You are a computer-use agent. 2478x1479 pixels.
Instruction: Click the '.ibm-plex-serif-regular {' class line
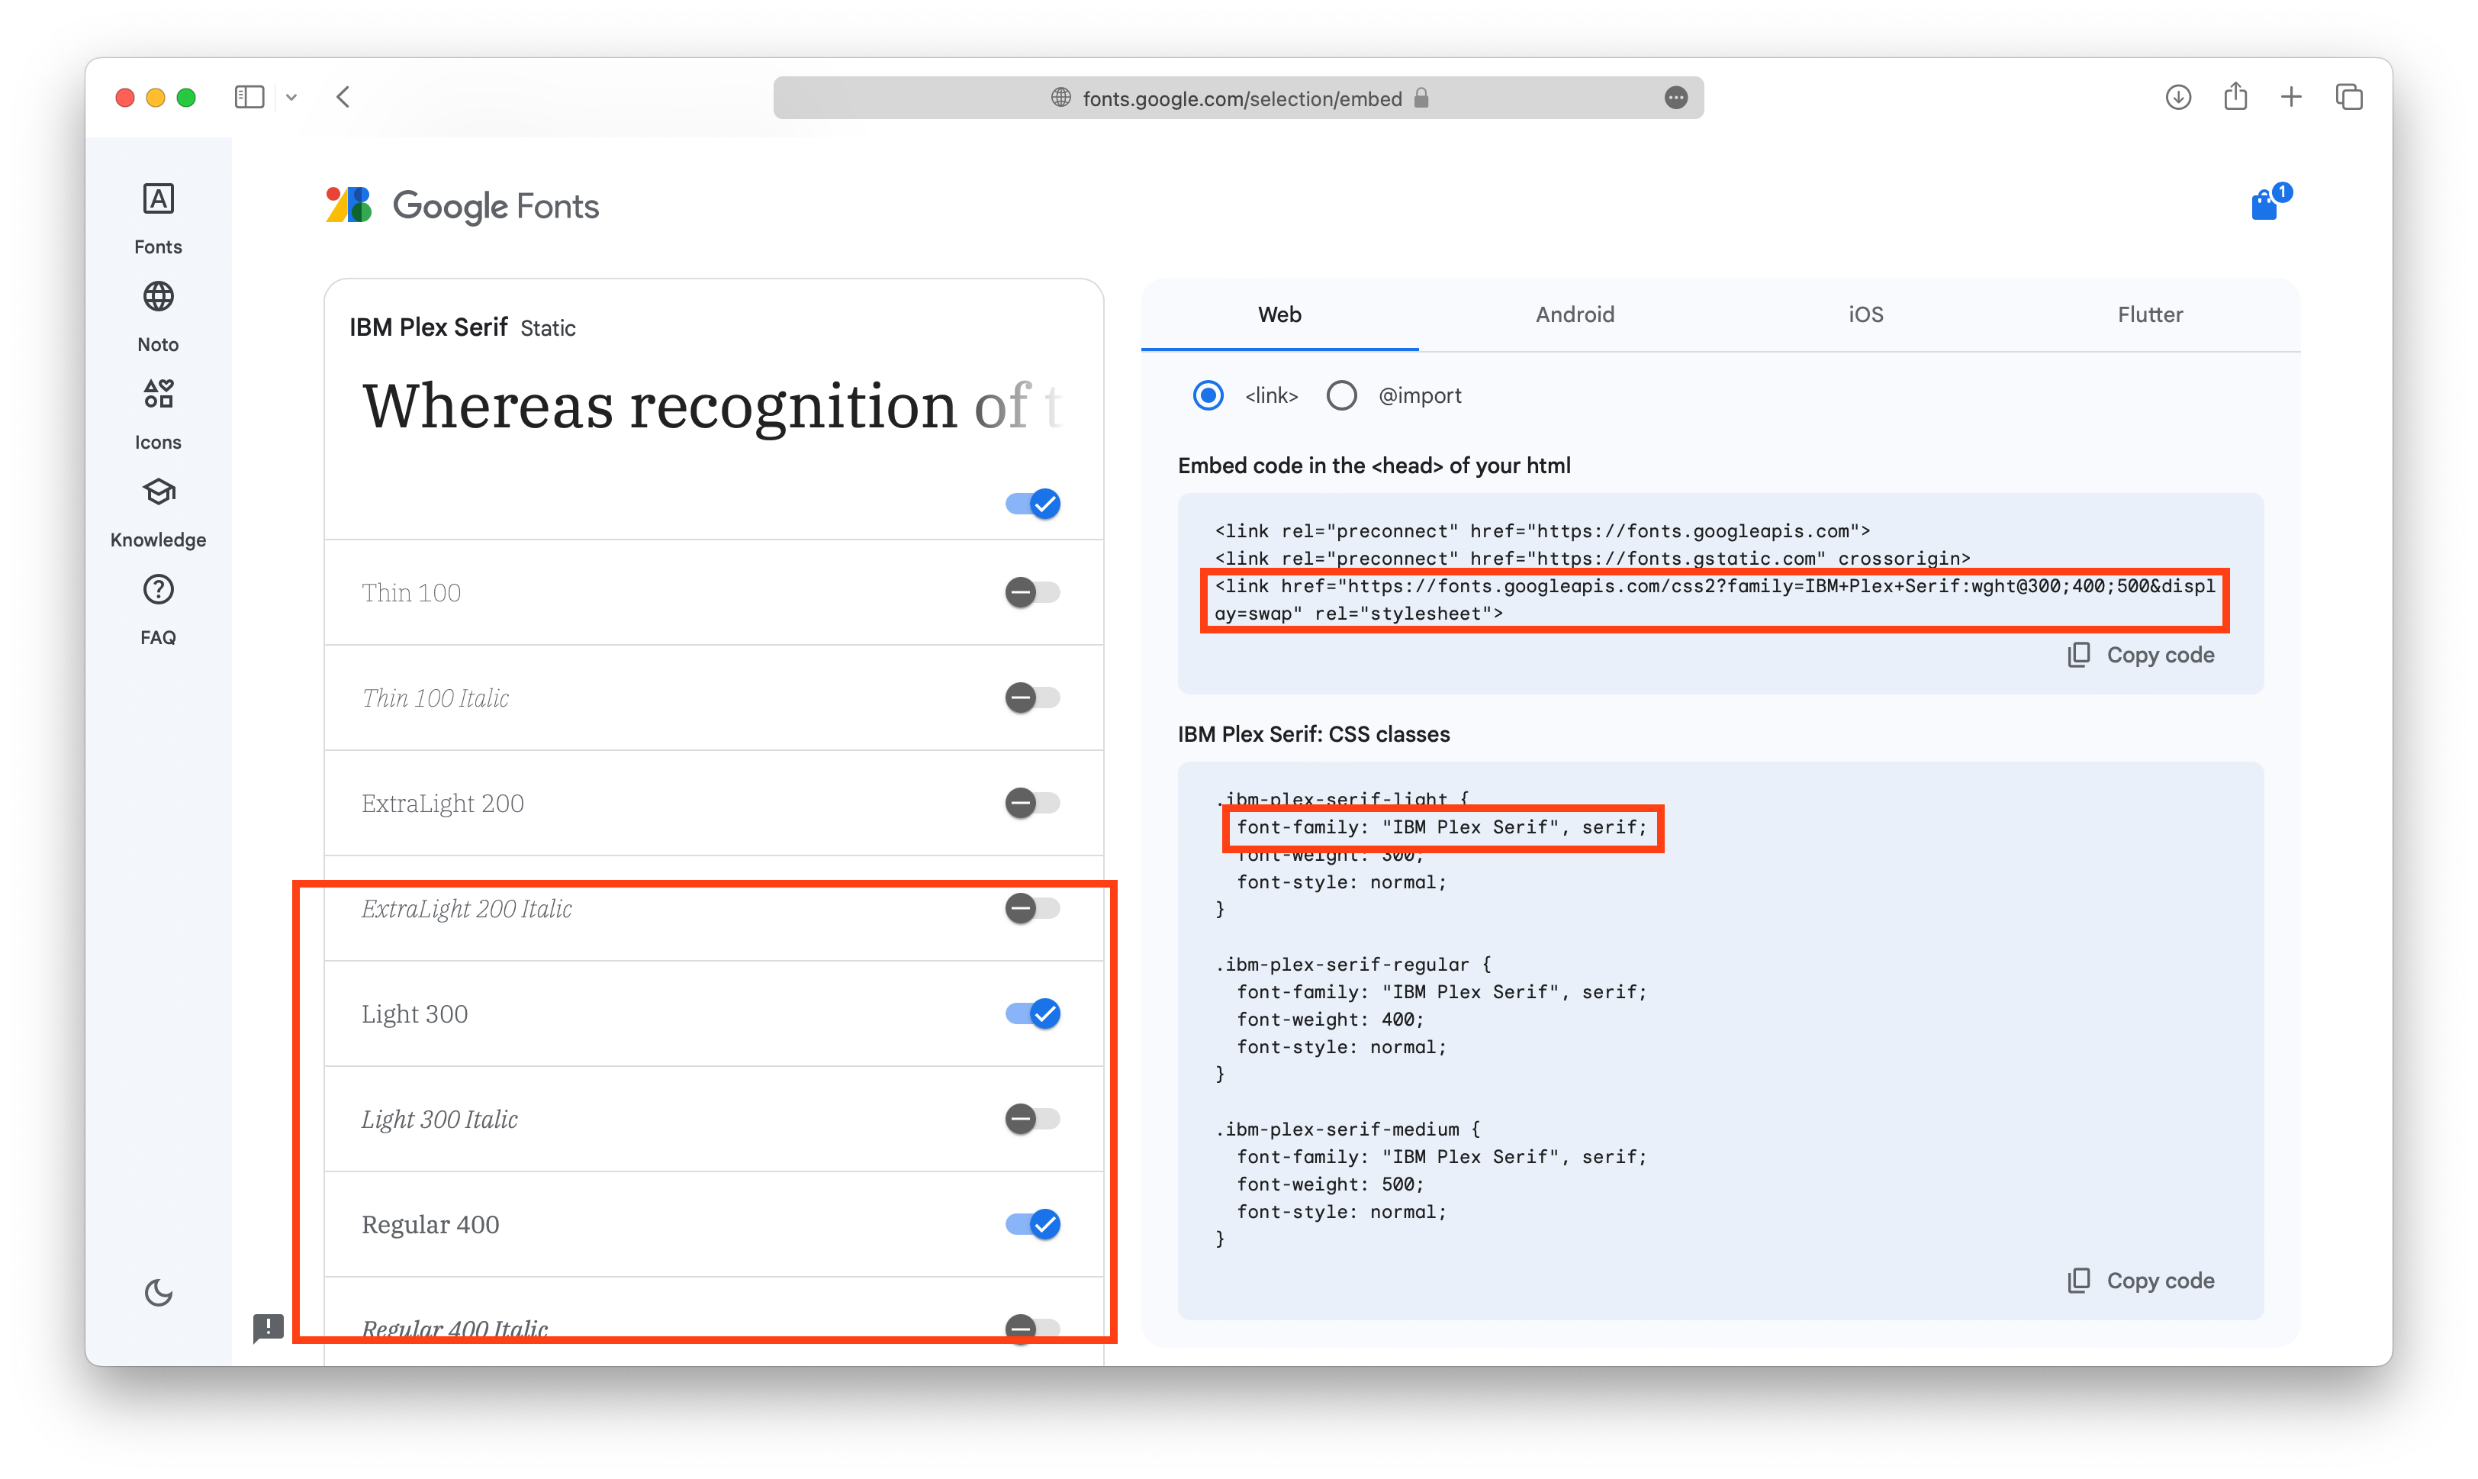(x=1353, y=965)
